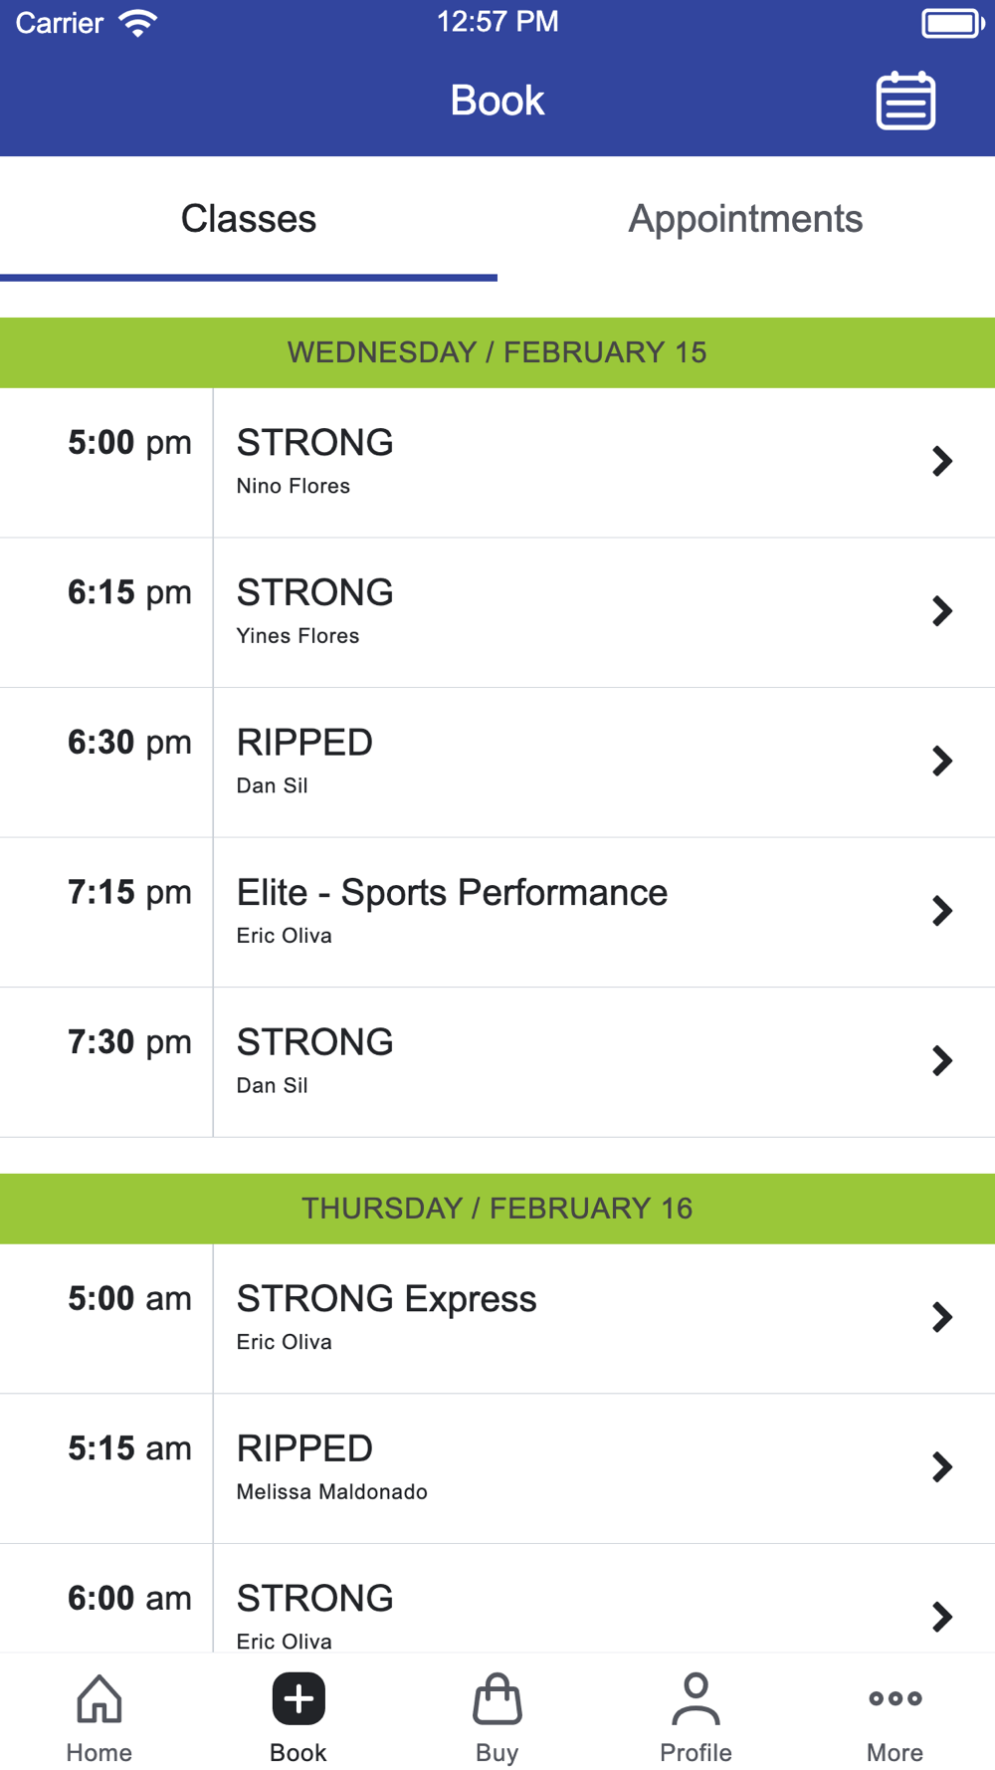Expand chevron for Elite - Sports Performance
Screen dimensions: 995x1770
(x=942, y=911)
